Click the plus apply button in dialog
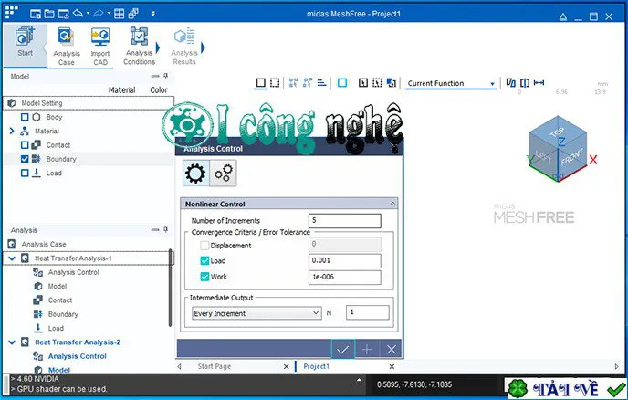This screenshot has width=628, height=400. point(367,350)
